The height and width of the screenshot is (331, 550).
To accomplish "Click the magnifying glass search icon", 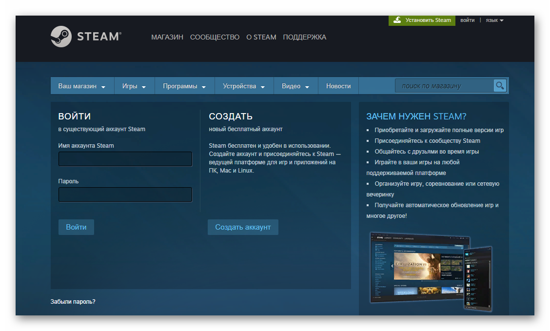I will 500,86.
